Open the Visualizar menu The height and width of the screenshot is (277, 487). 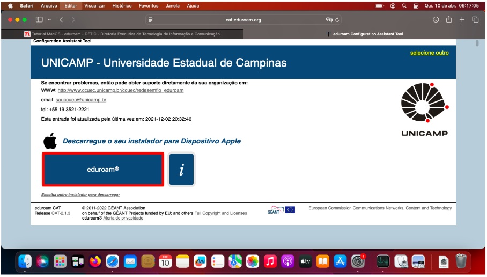pyautogui.click(x=95, y=5)
